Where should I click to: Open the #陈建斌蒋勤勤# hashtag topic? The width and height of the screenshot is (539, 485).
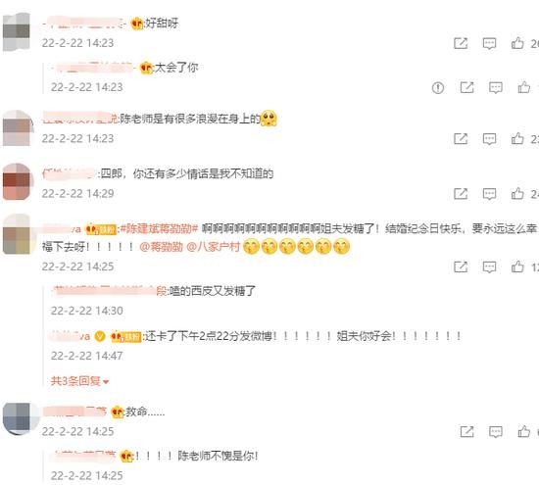point(159,228)
